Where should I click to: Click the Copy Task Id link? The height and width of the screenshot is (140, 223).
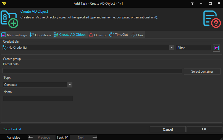coord(12,129)
